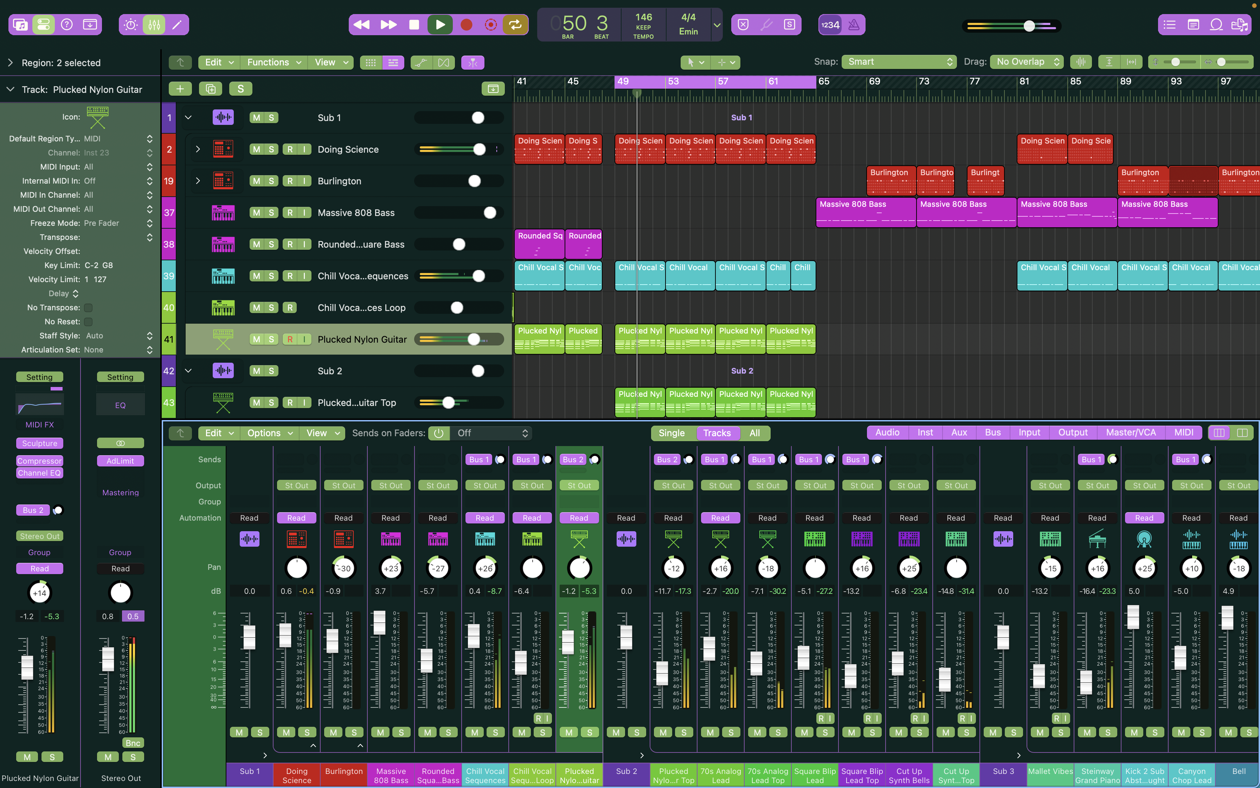
Task: Switch mixer to All view
Action: click(x=754, y=433)
